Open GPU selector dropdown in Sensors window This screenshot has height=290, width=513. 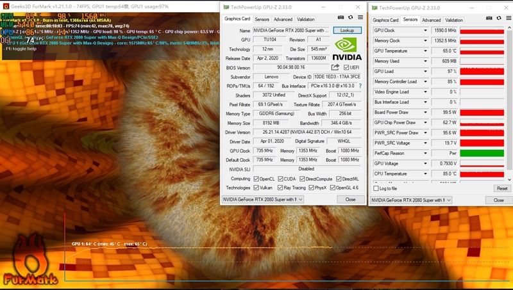(x=411, y=200)
